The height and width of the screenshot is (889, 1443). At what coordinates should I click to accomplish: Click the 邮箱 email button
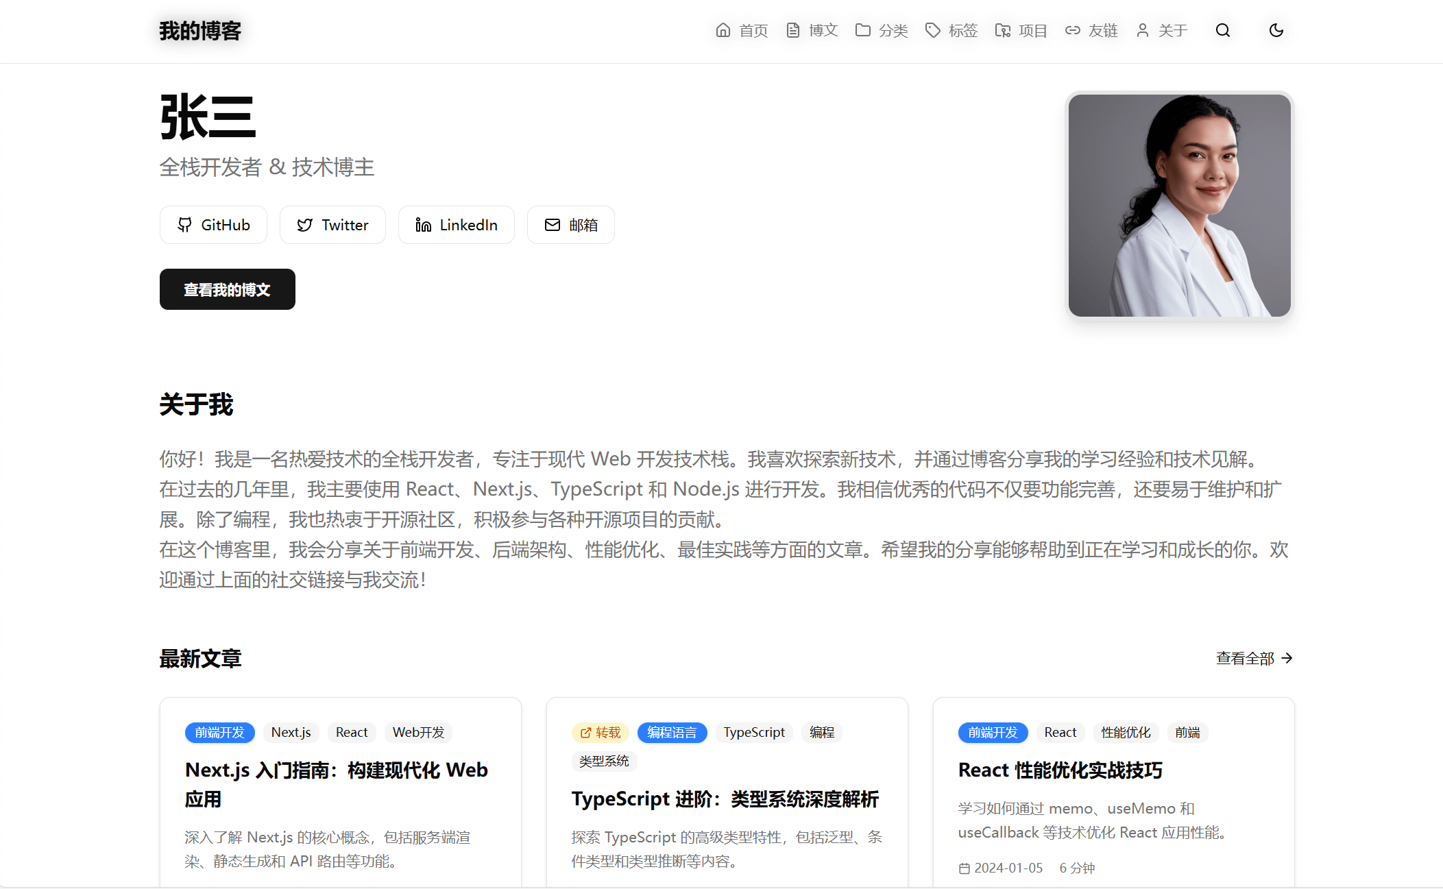tap(570, 225)
